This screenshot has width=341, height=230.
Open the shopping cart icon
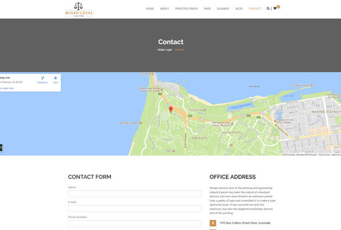275,9
